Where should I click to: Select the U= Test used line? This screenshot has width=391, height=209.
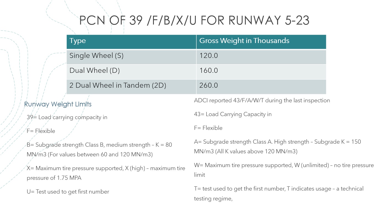coord(68,192)
